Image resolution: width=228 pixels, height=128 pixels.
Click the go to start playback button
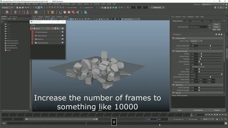coord(206,114)
